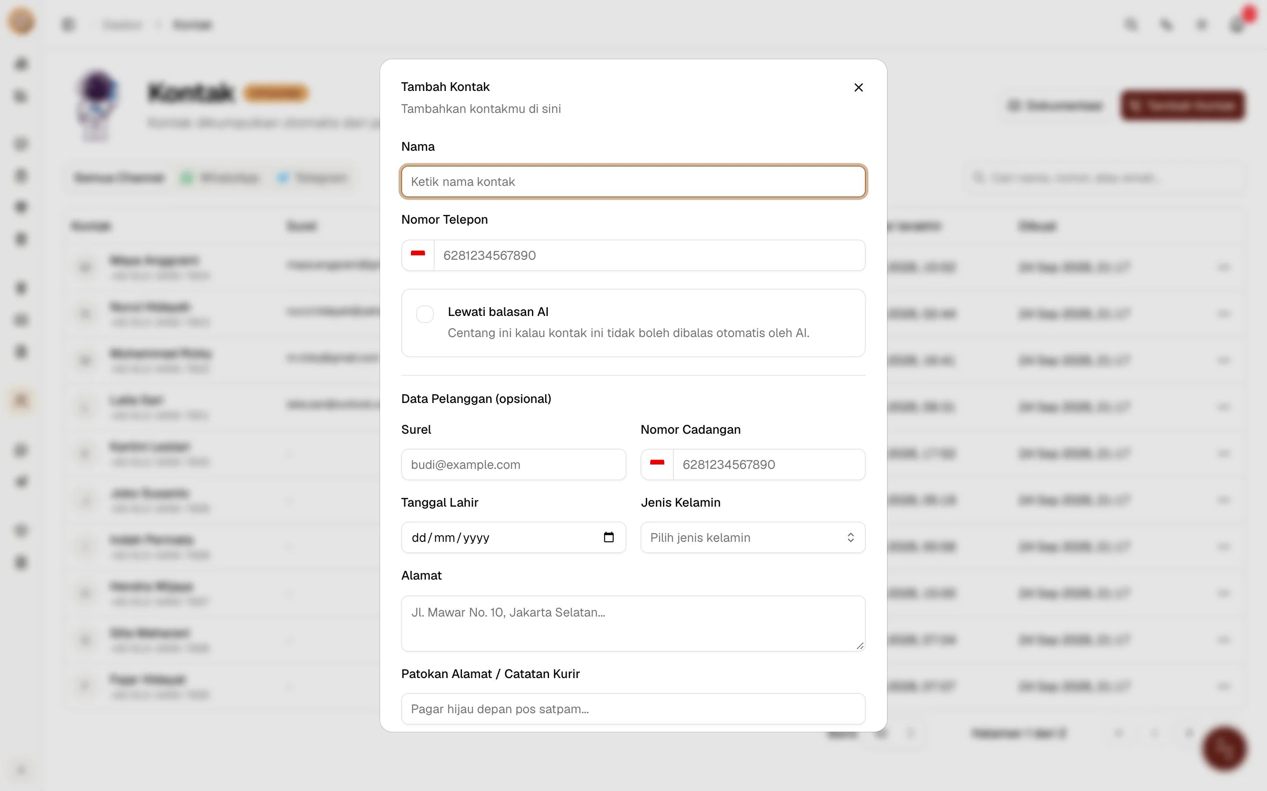Click the round red floating action button
The height and width of the screenshot is (791, 1267).
tap(1224, 749)
